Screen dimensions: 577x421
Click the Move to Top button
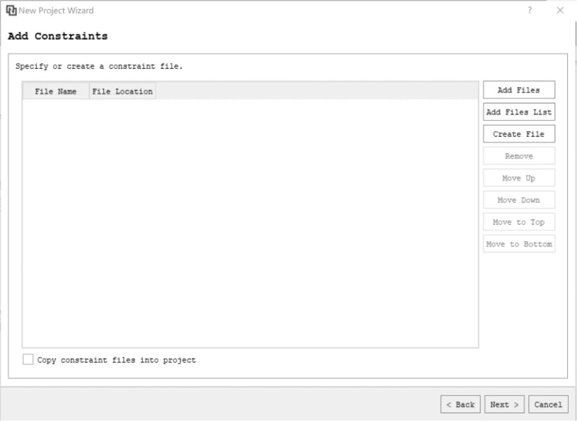click(519, 222)
